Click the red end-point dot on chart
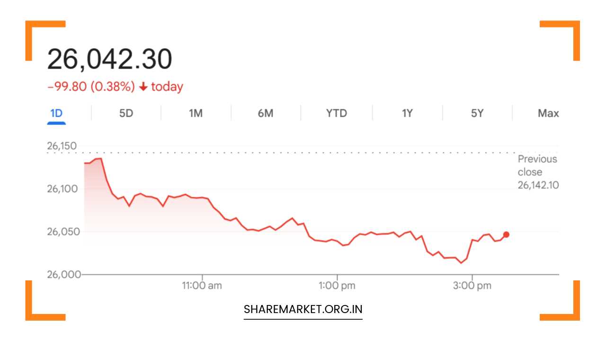606x341 pixels. (506, 234)
